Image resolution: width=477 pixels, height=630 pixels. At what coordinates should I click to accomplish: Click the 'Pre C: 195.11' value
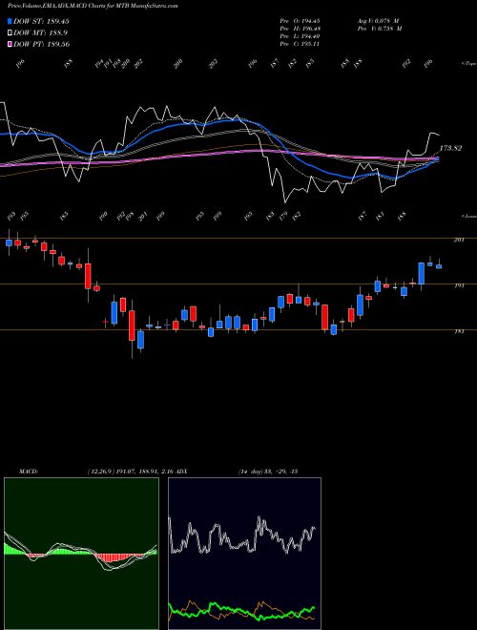(x=300, y=44)
